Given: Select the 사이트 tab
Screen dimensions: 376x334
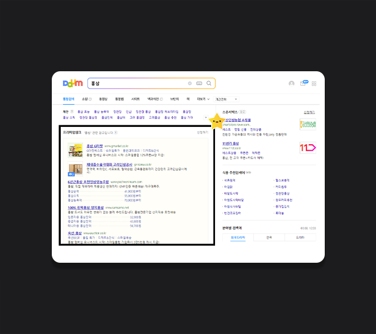Looking at the screenshot, I should (135, 99).
